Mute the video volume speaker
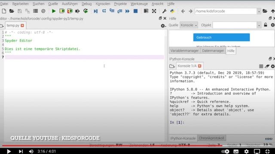 pos(31,151)
